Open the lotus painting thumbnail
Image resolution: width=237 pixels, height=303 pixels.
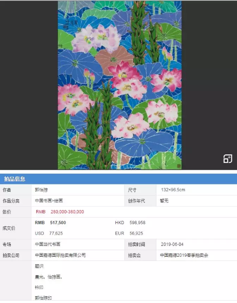tap(120, 85)
